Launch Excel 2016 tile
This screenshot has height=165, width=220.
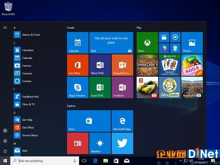point(100,87)
